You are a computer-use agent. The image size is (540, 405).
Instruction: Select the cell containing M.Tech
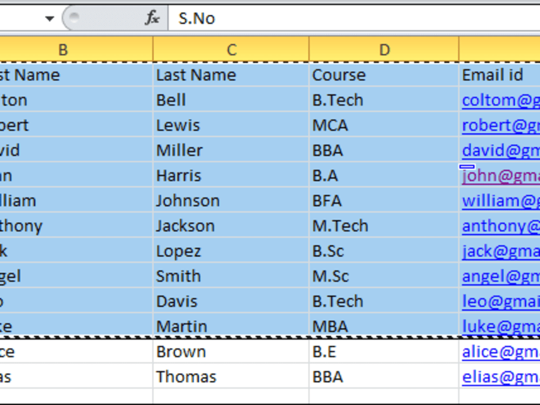pyautogui.click(x=384, y=225)
